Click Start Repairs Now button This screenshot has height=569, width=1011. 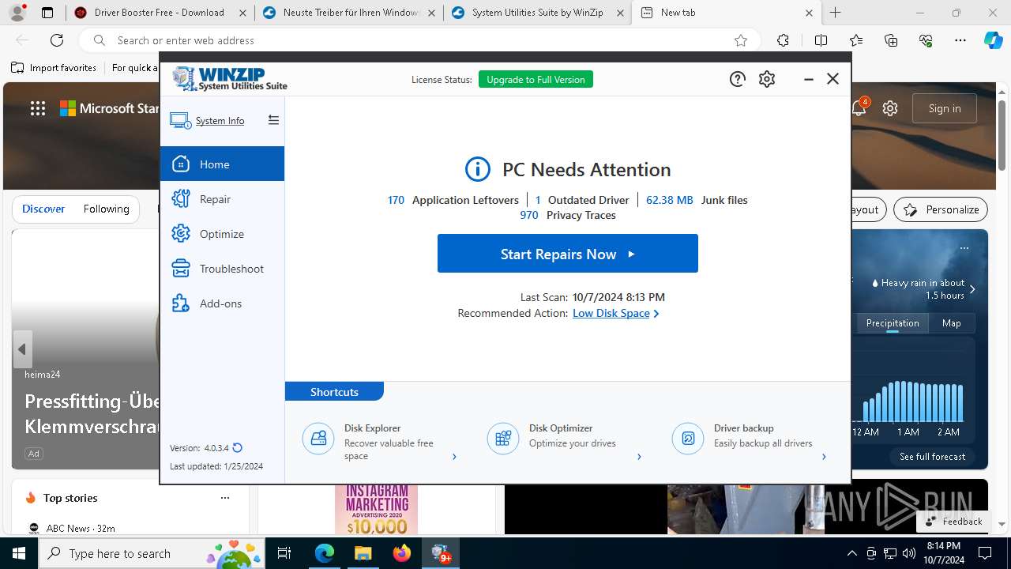click(x=568, y=254)
